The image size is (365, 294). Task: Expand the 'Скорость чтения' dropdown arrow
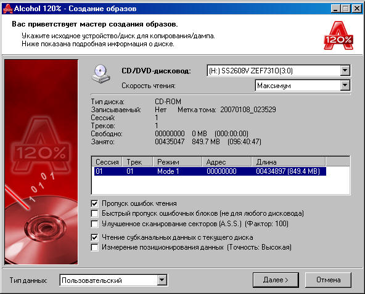pyautogui.click(x=345, y=86)
